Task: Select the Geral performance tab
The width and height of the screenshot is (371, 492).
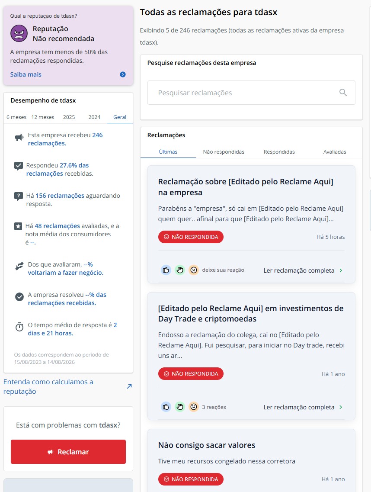Action: click(120, 117)
